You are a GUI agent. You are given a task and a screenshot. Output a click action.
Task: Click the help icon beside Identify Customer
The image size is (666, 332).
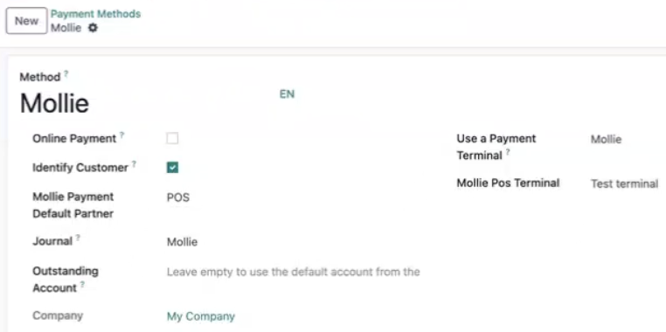tap(134, 164)
